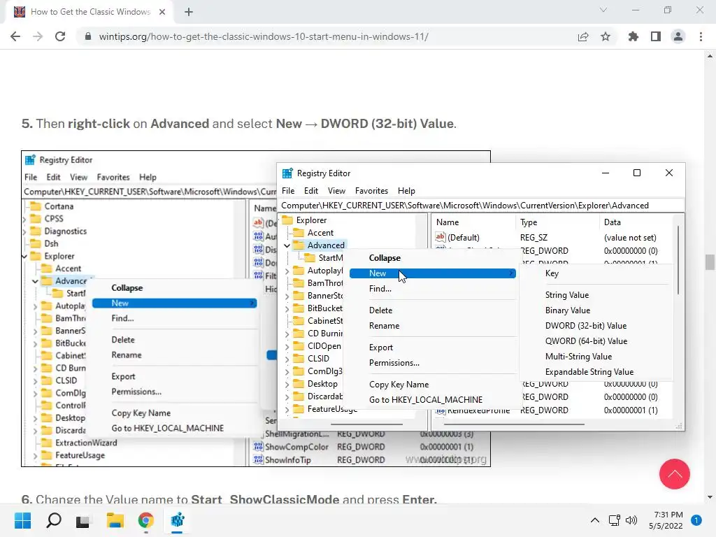This screenshot has height=537, width=716.
Task: Click the volume speaker tray icon
Action: click(631, 520)
